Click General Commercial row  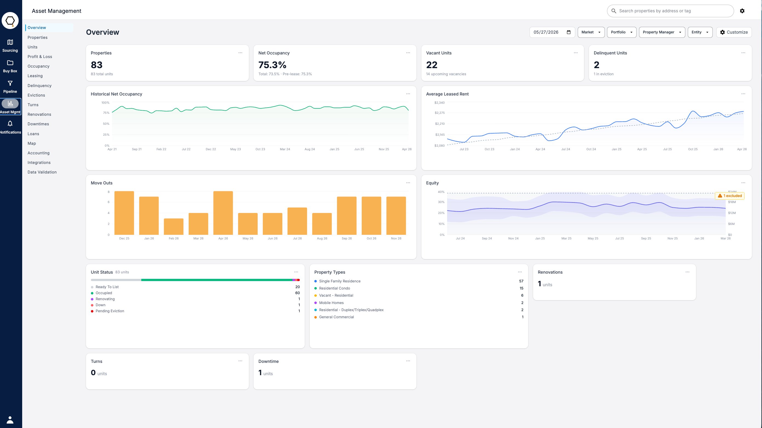(419, 317)
